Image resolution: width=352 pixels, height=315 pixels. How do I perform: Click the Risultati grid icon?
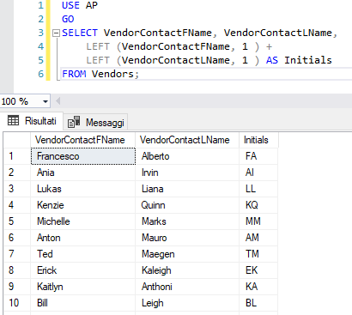(13, 120)
